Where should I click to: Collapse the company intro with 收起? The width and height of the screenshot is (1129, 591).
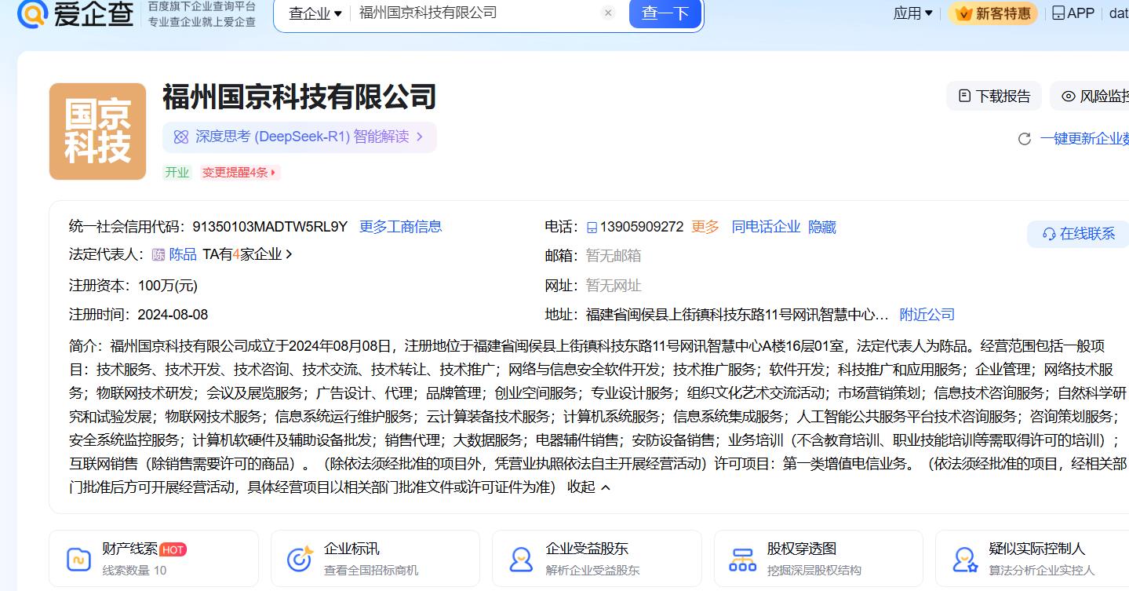[588, 487]
